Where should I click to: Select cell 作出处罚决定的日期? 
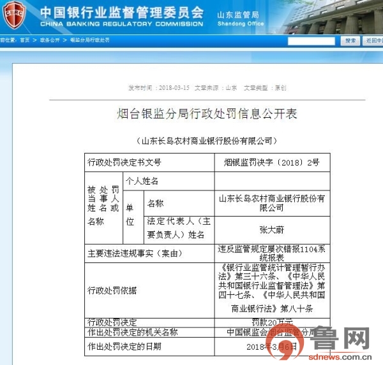coord(149,347)
